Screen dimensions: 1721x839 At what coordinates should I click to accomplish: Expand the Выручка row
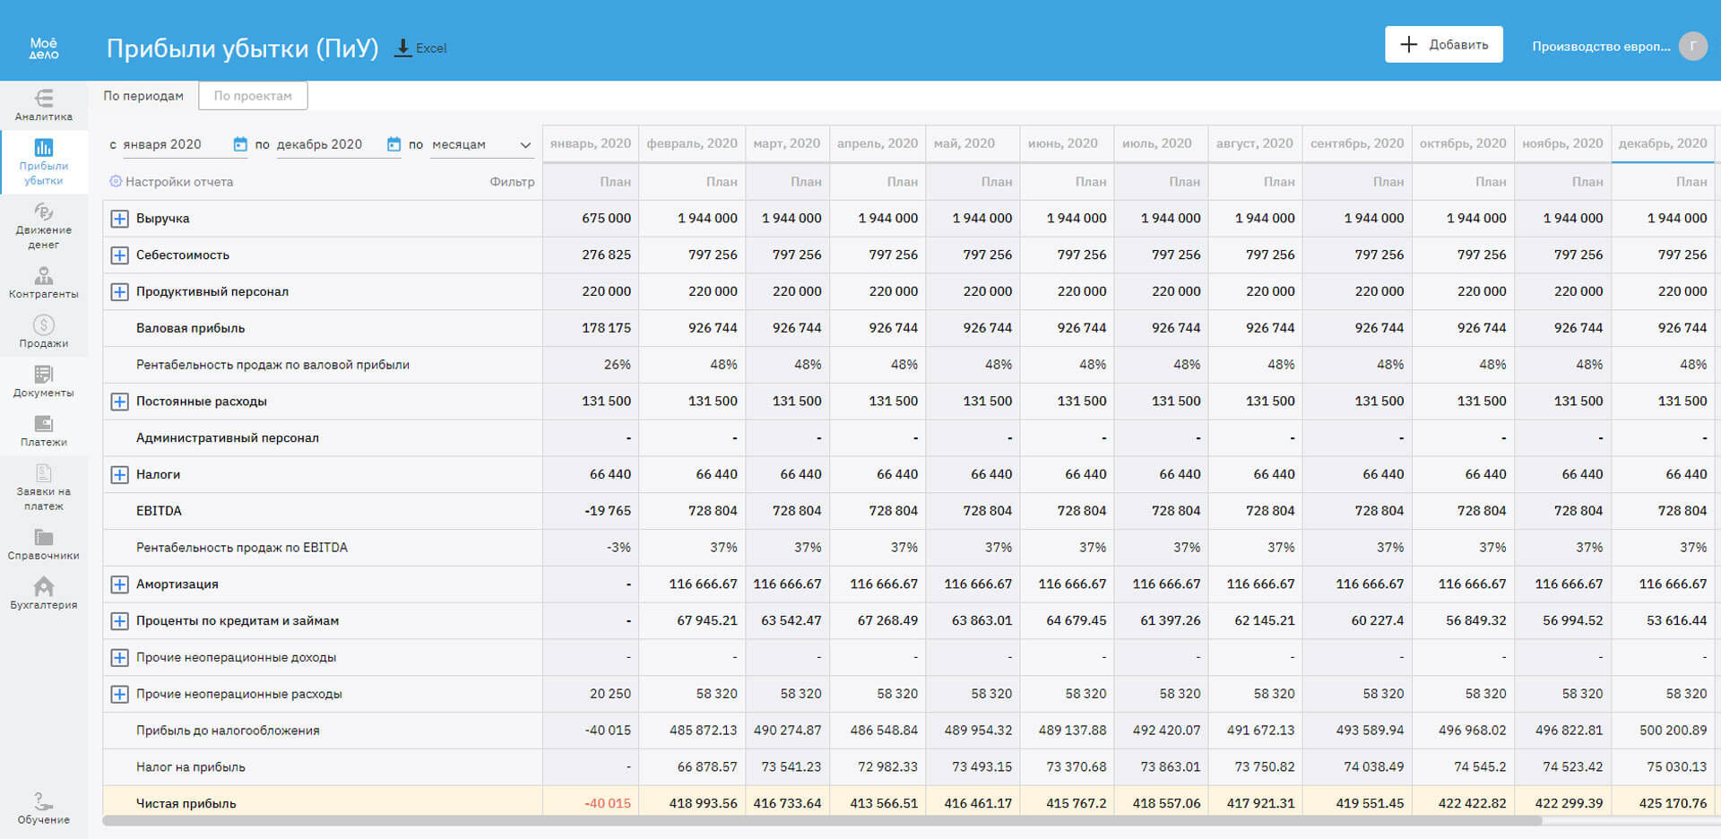[119, 219]
